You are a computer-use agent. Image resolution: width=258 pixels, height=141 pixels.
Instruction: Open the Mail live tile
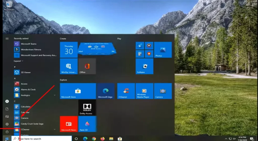tap(97, 49)
